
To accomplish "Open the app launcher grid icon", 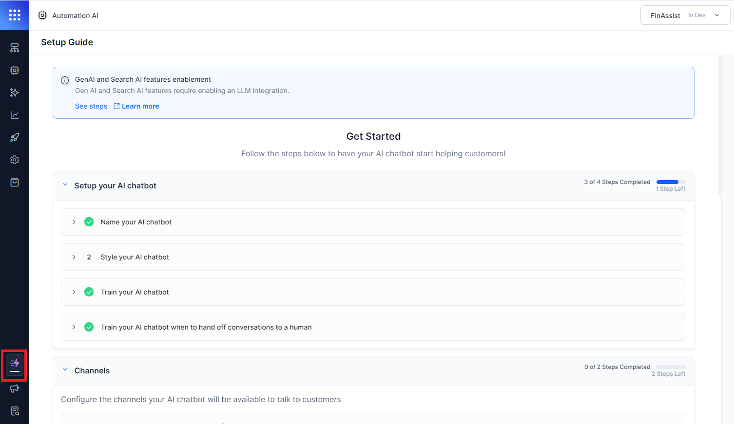I will click(15, 15).
